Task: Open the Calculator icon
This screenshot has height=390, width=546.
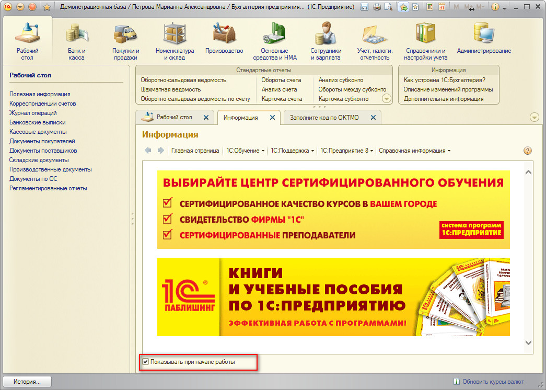Action: coord(429,7)
